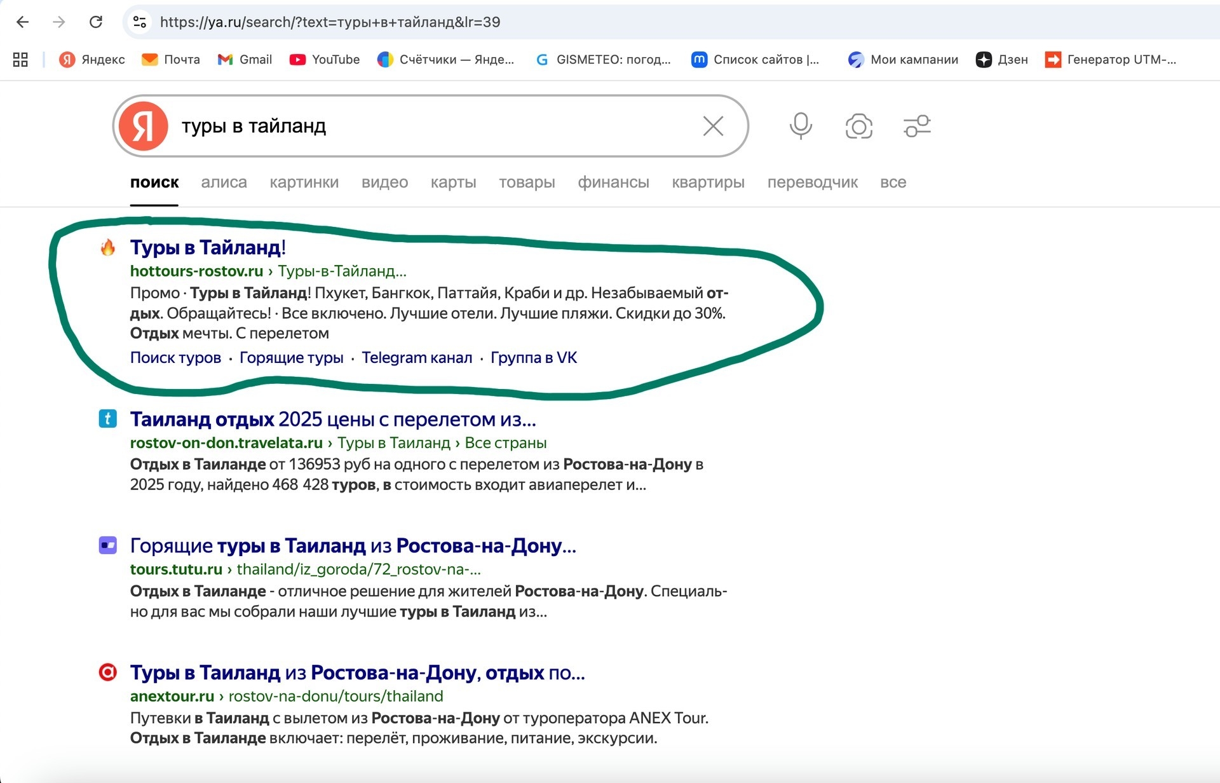Expand all services via все tab

coord(893,182)
